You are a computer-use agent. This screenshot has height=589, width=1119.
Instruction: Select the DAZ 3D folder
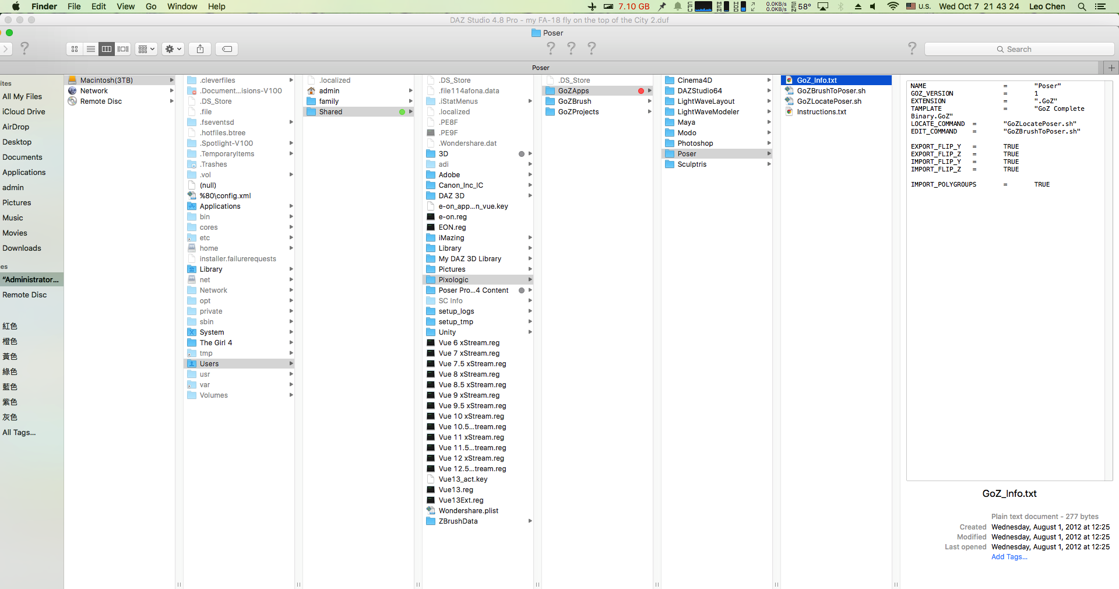477,195
